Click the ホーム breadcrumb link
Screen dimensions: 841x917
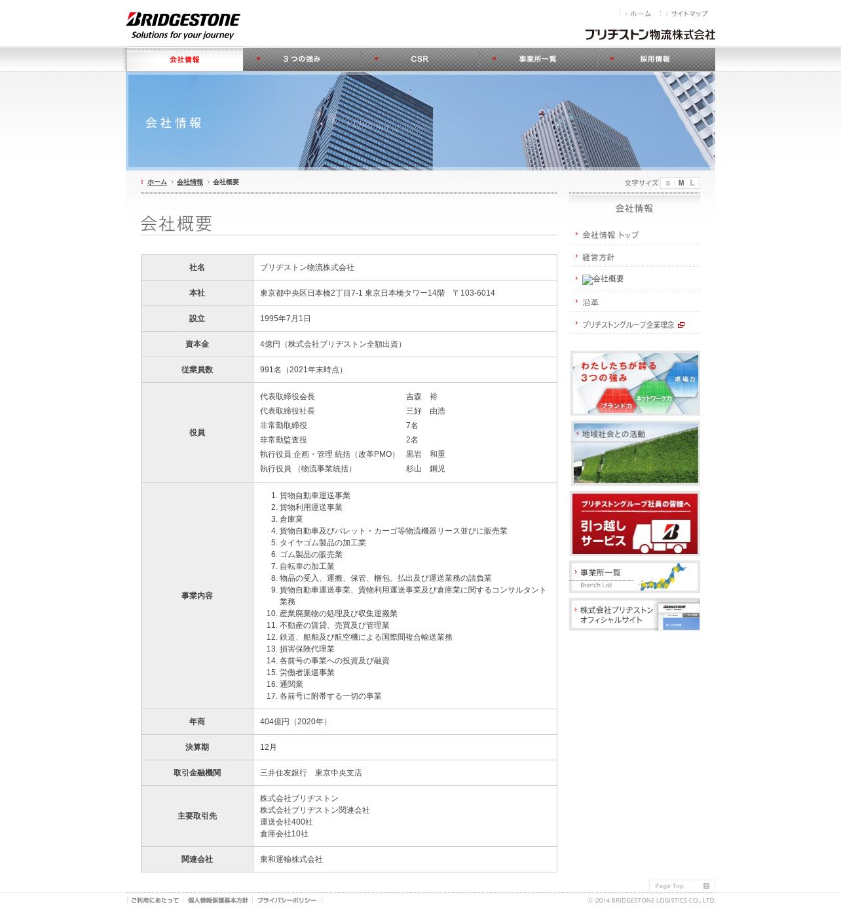pyautogui.click(x=157, y=182)
